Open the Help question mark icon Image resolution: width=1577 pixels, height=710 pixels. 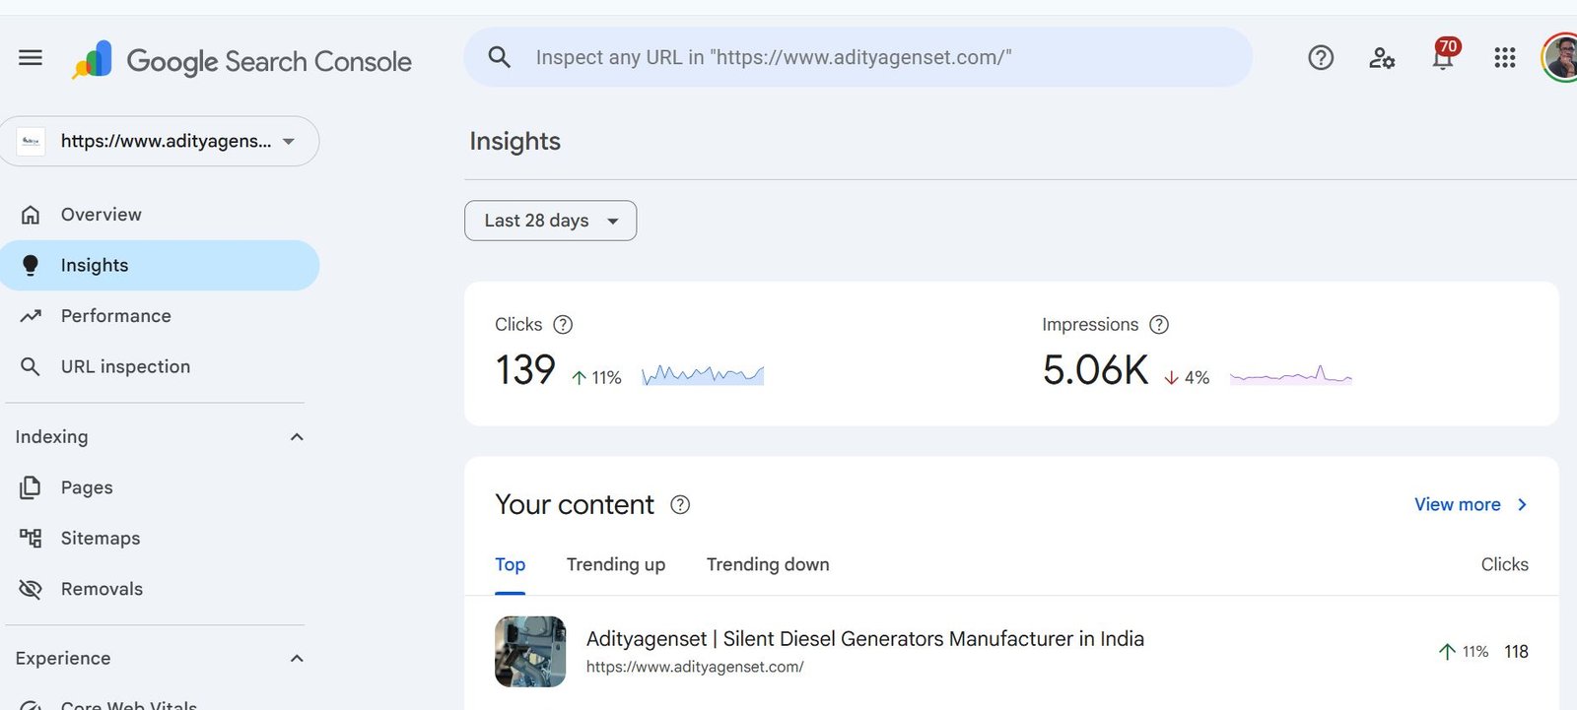pyautogui.click(x=1321, y=58)
